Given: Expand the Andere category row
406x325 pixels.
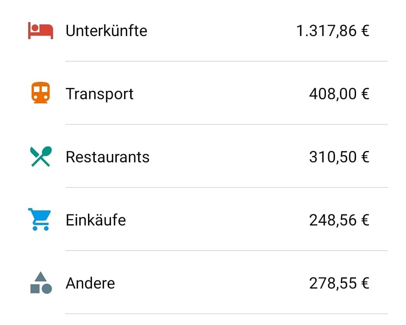Looking at the screenshot, I should (90, 283).
